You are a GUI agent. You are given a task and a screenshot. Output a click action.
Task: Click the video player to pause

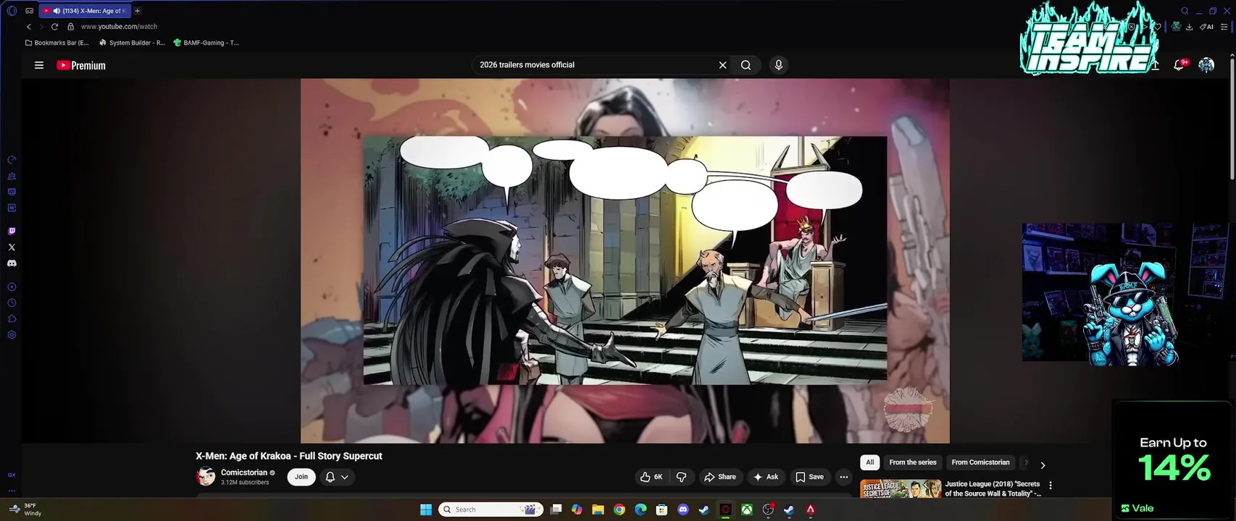(x=625, y=260)
